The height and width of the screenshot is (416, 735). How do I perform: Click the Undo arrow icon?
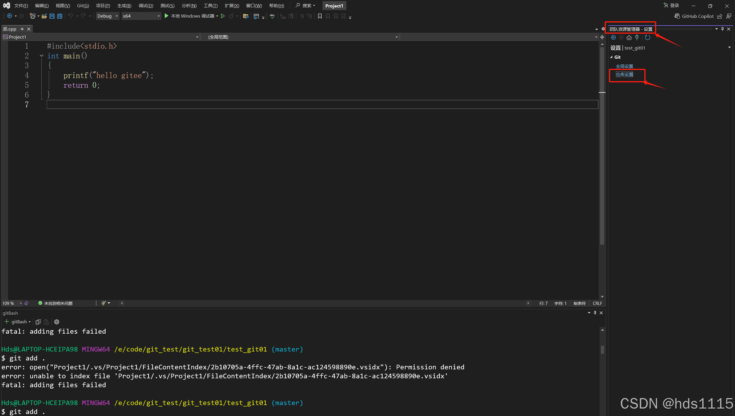(x=70, y=16)
